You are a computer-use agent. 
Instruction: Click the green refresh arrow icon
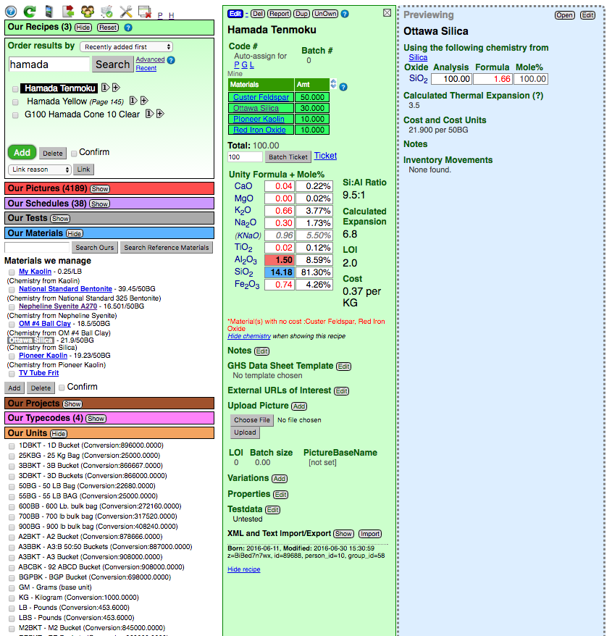pos(29,12)
